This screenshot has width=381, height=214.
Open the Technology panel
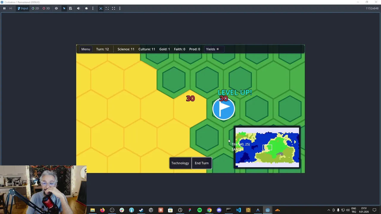pos(180,163)
